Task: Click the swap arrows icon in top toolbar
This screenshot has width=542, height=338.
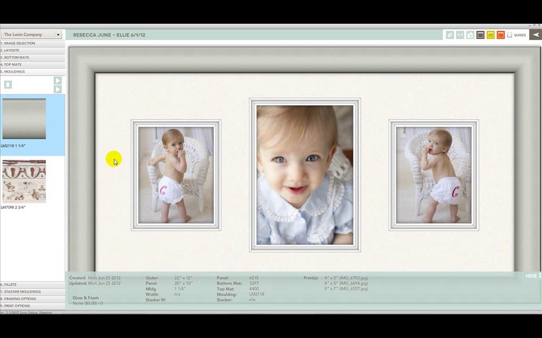Action: (x=450, y=35)
